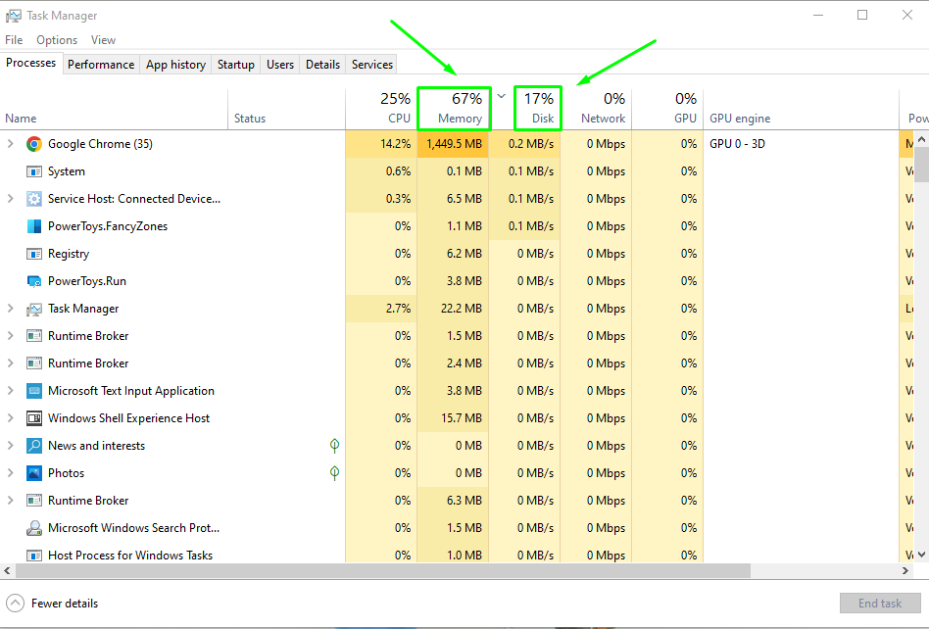Click the horizontal scrollbar thumb
929x629 pixels.
coord(383,571)
